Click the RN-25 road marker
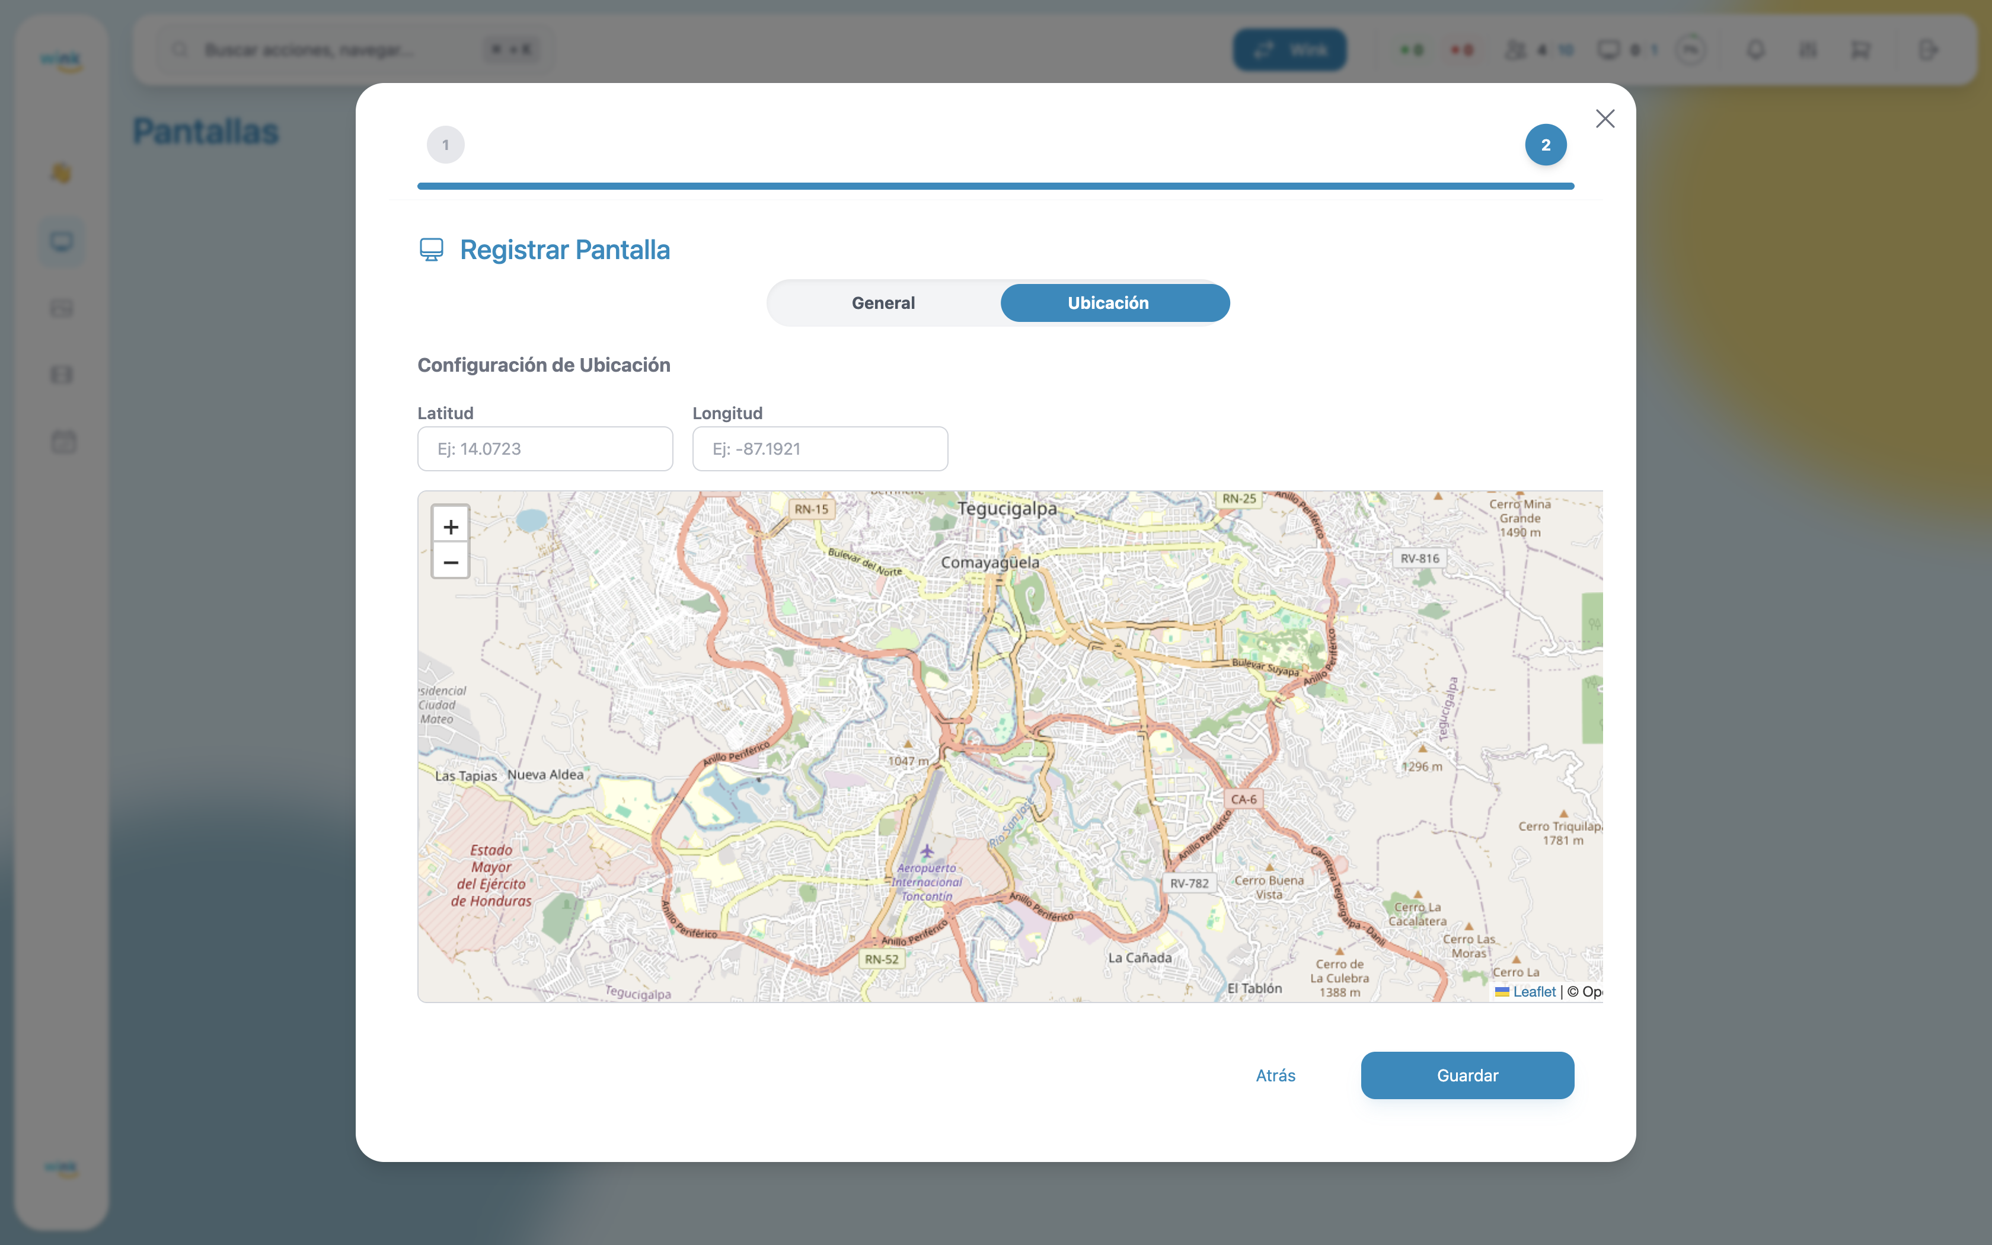Screen dimensions: 1992x1245 pyautogui.click(x=1239, y=498)
